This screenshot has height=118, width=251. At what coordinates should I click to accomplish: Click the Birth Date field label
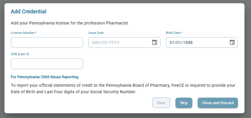[173, 33]
